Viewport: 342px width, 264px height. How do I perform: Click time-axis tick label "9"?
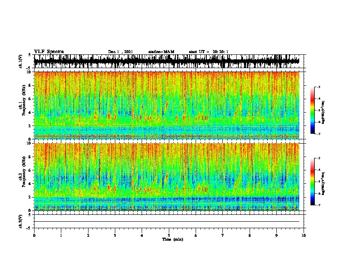pyautogui.click(x=276, y=236)
